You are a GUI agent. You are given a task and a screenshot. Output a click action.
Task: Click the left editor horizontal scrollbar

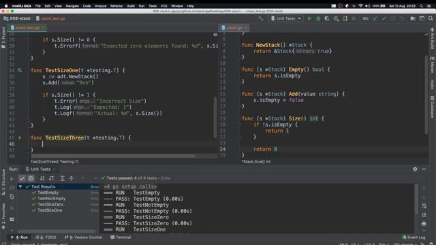coord(113,156)
